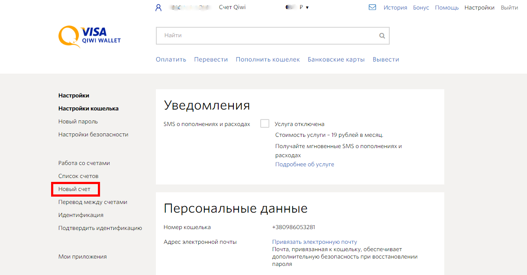Expand the ruble balance dropdown
The width and height of the screenshot is (527, 275).
coord(307,7)
